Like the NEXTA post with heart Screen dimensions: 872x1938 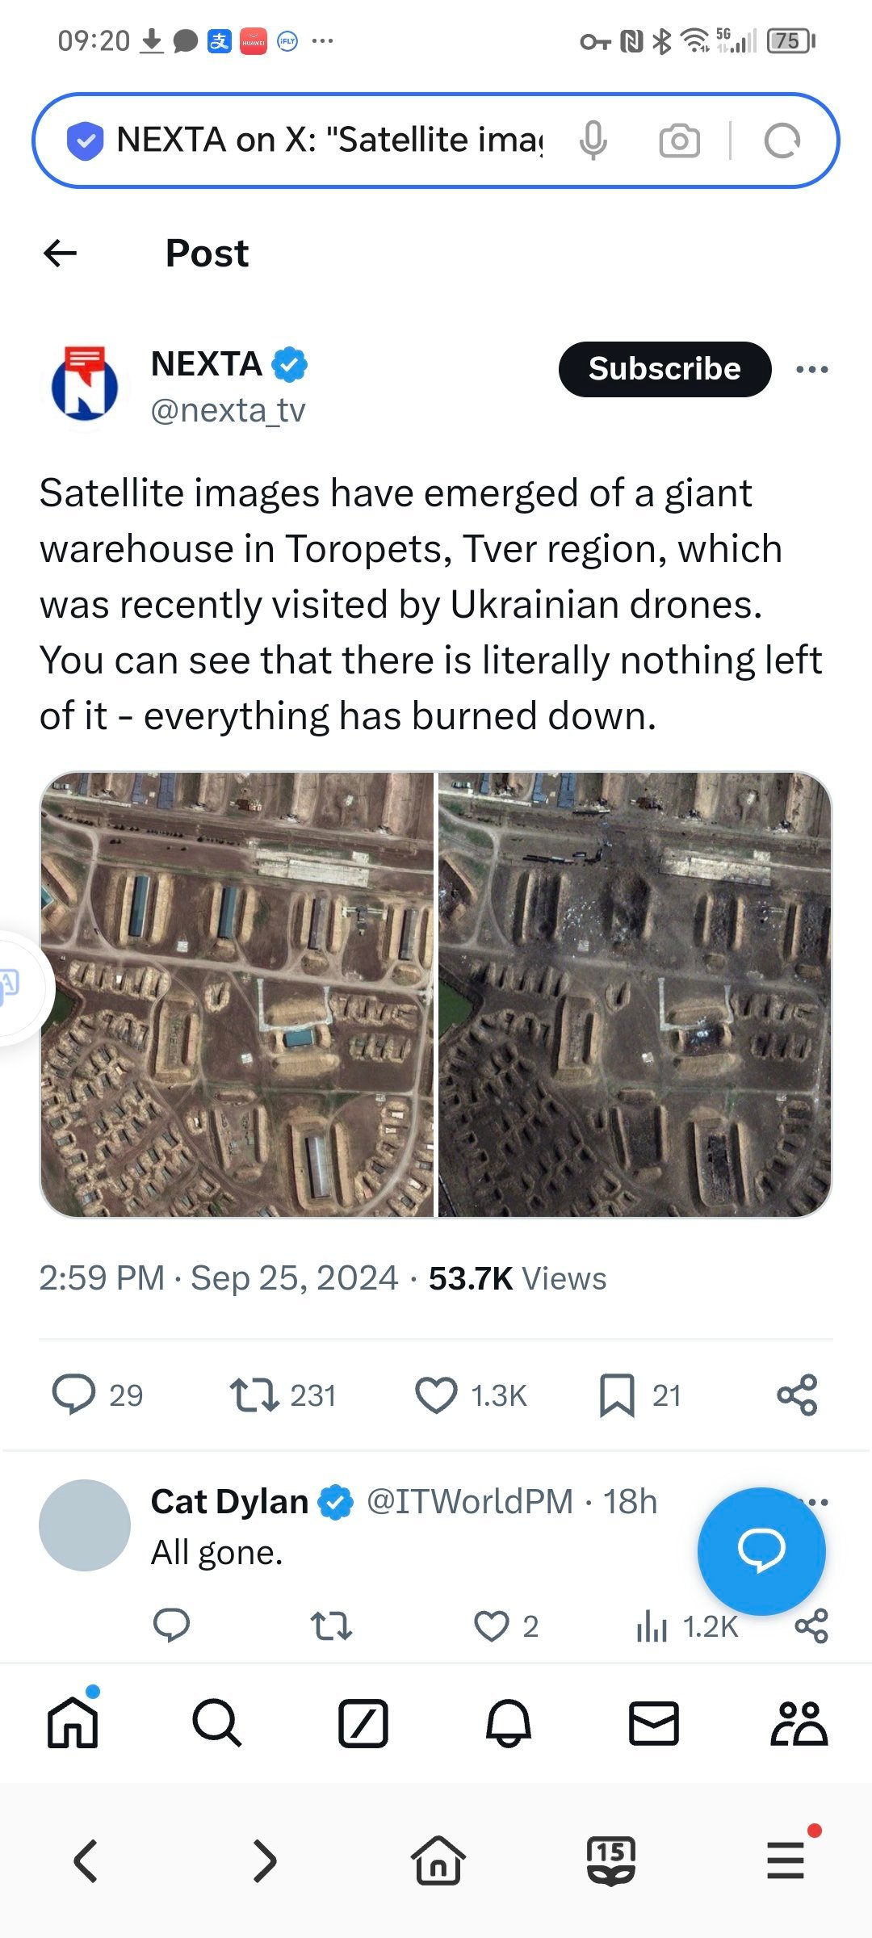[436, 1395]
